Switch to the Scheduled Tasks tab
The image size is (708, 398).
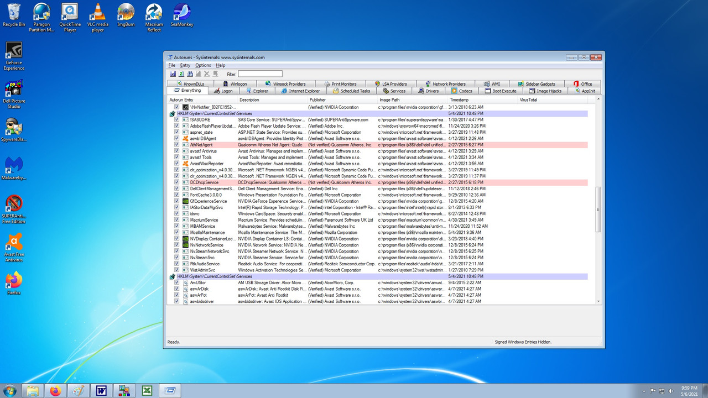click(x=351, y=91)
